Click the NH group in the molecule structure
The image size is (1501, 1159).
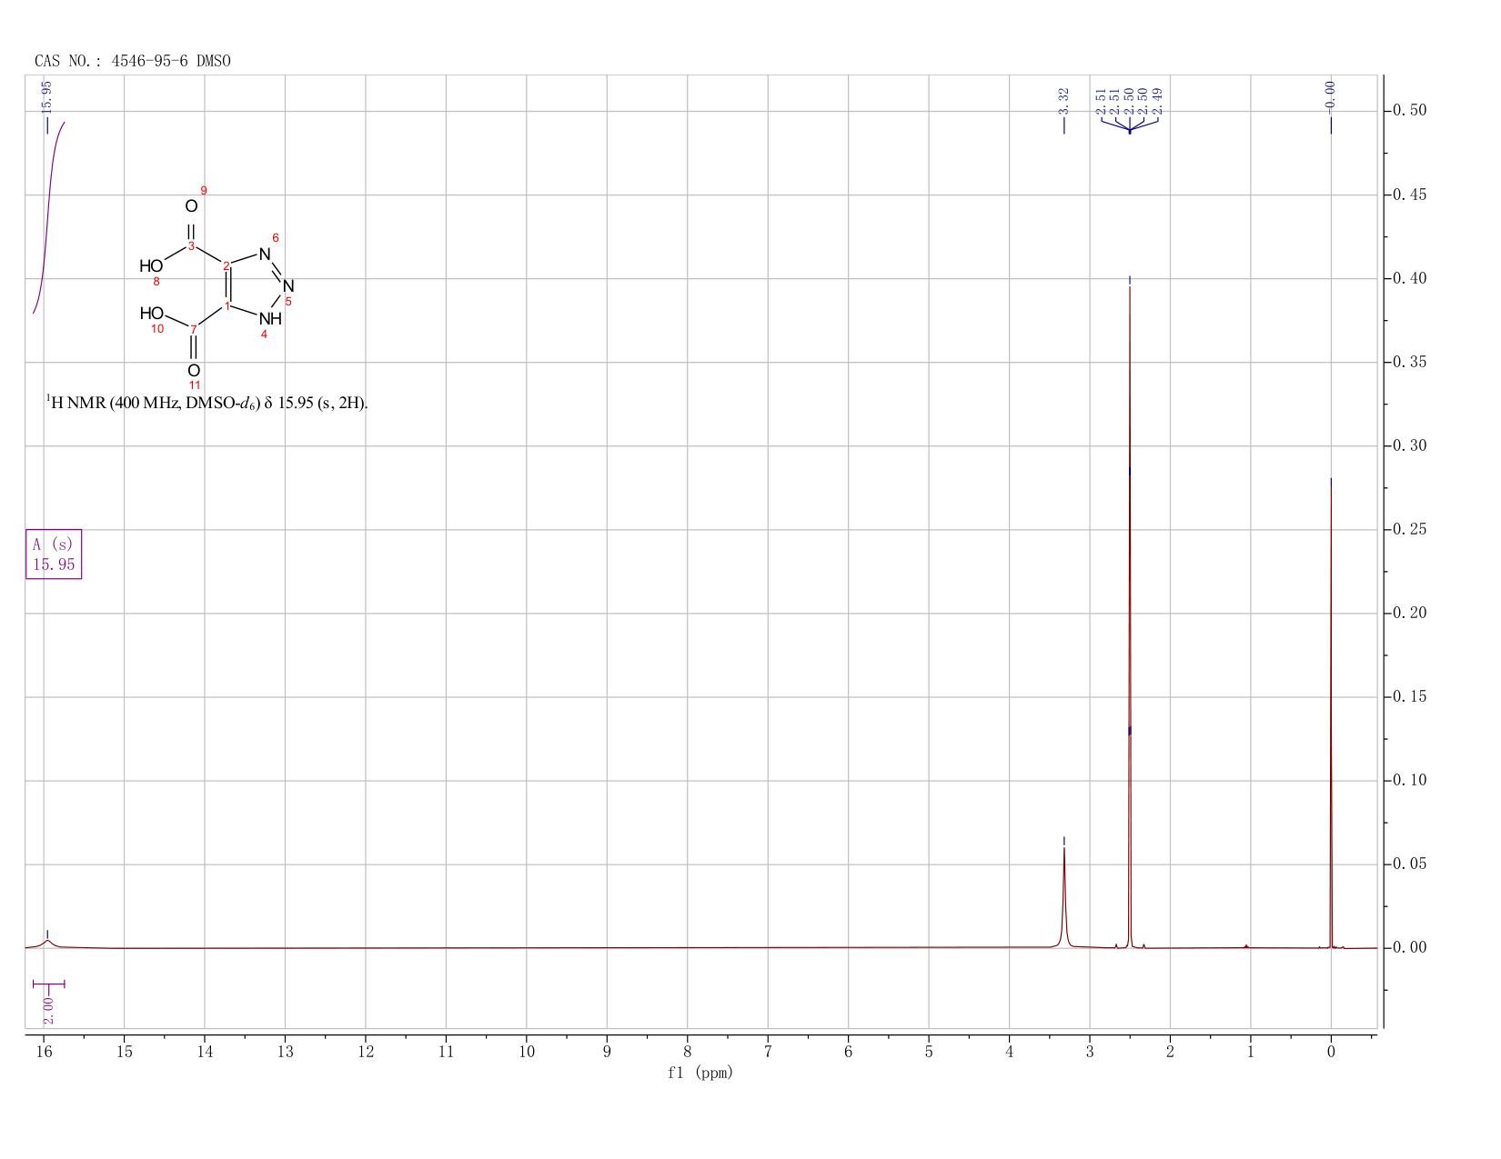pos(270,319)
